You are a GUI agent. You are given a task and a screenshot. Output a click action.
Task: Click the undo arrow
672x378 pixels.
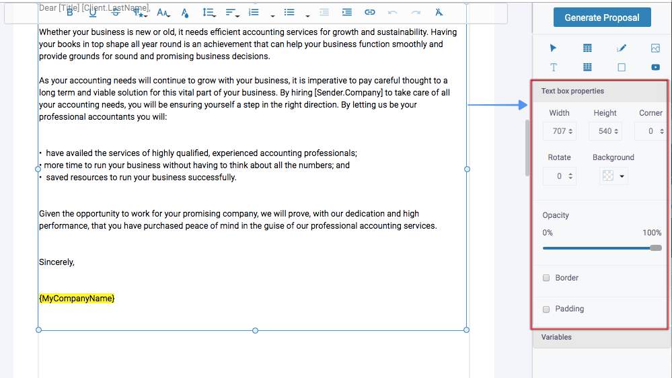pos(393,12)
